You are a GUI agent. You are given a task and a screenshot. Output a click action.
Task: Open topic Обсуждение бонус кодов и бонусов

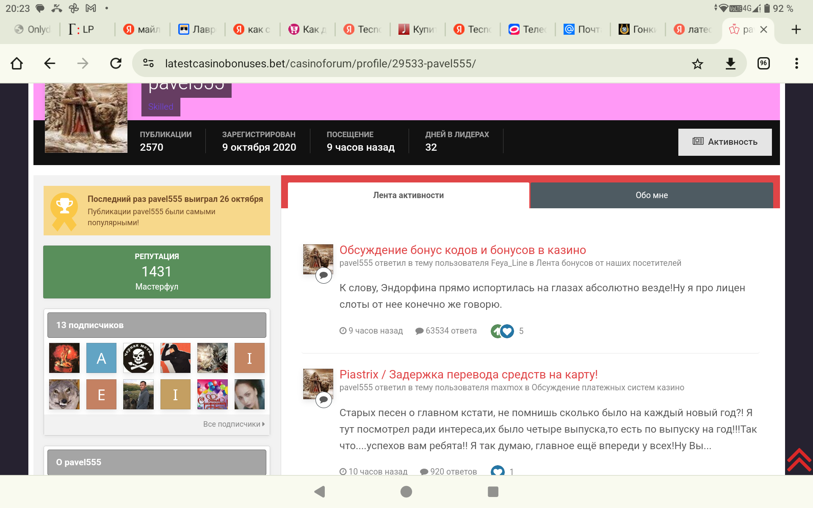coord(462,250)
